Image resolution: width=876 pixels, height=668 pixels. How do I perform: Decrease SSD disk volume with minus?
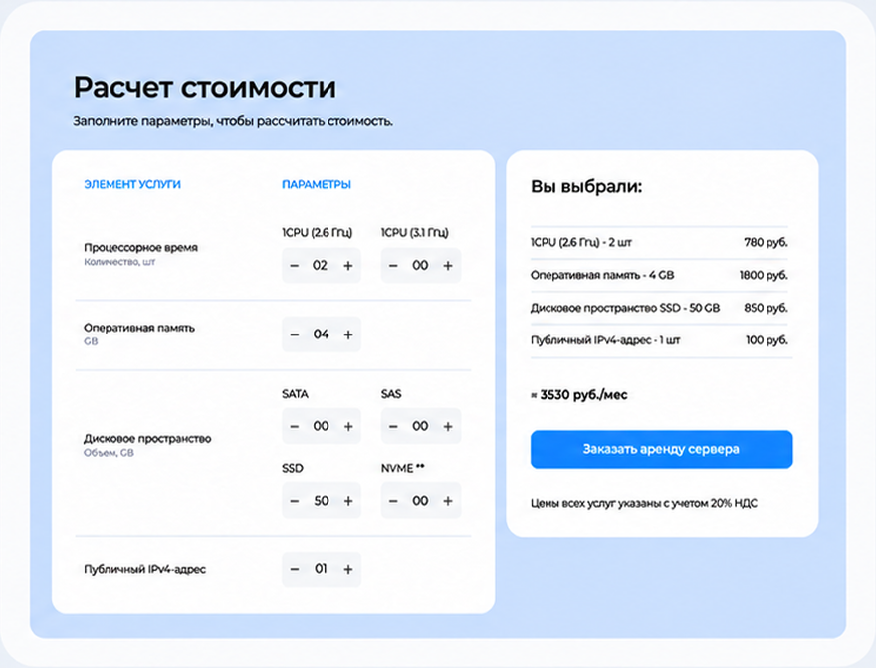pyautogui.click(x=295, y=501)
